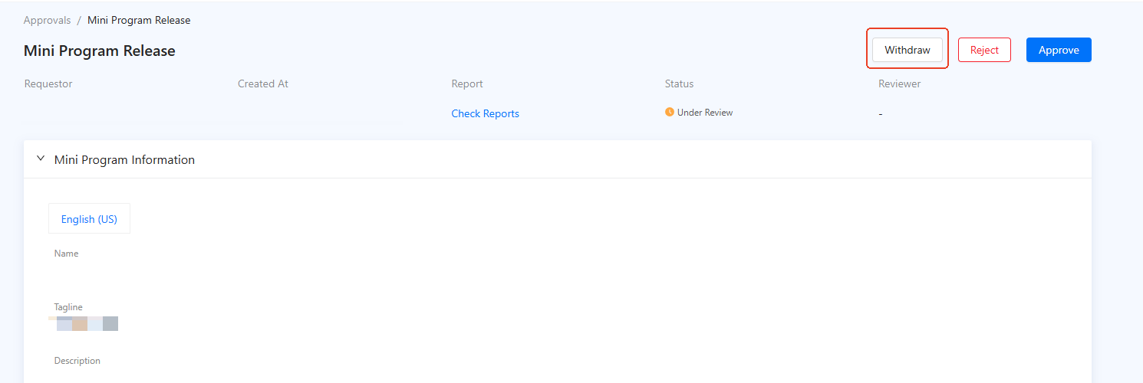Click the Tagline field label
The height and width of the screenshot is (383, 1143).
tap(68, 307)
